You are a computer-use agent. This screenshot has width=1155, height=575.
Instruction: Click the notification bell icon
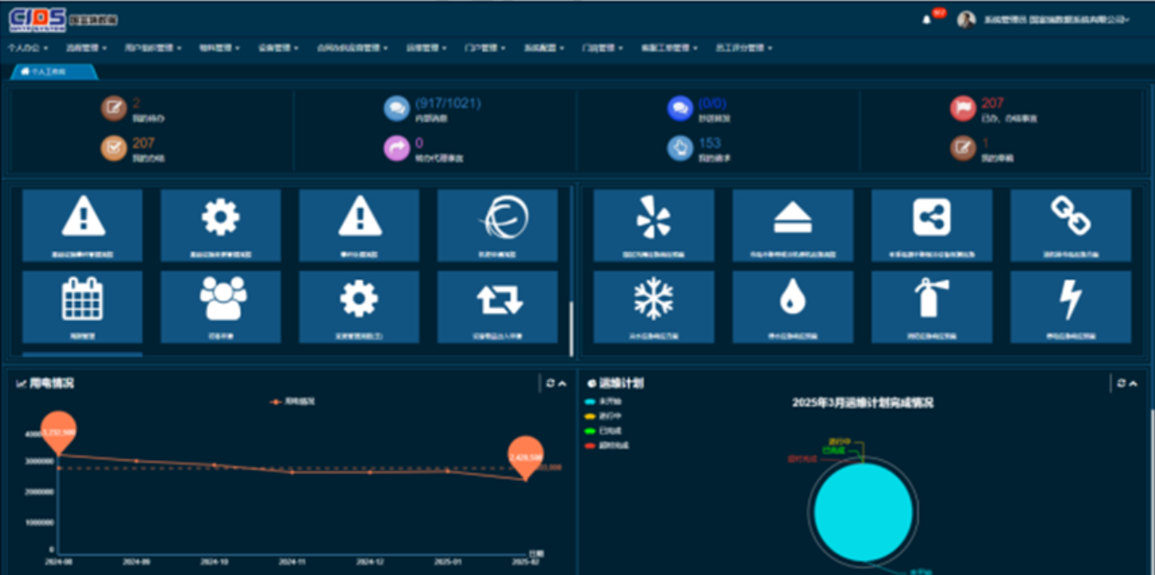(926, 20)
